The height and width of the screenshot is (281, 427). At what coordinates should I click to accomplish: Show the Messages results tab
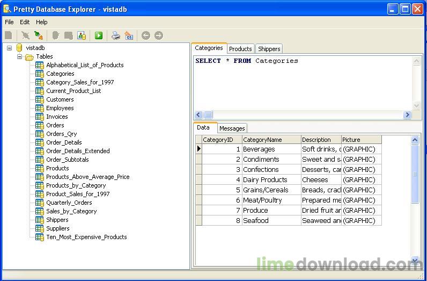[232, 128]
